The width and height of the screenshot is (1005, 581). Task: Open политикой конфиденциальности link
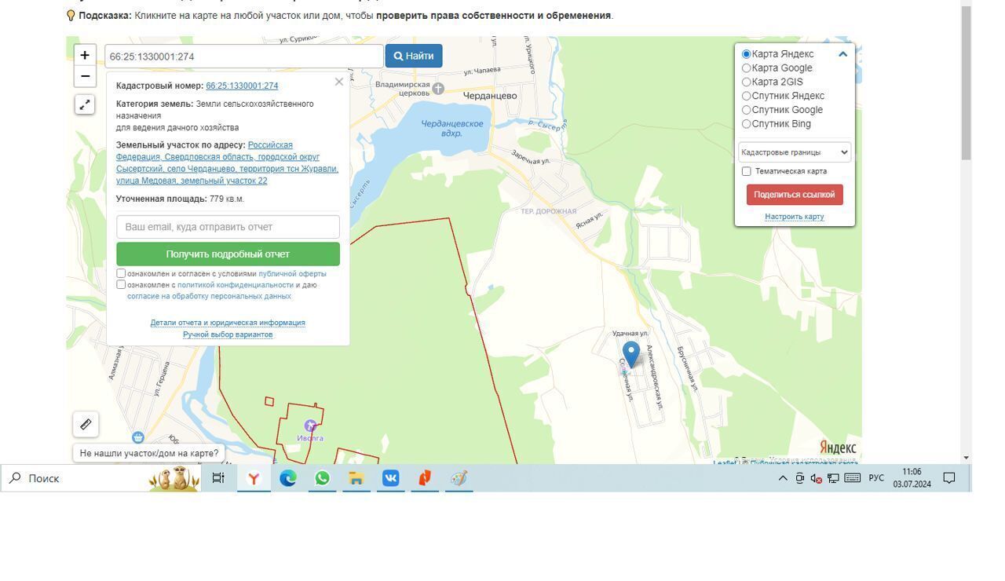pos(236,285)
